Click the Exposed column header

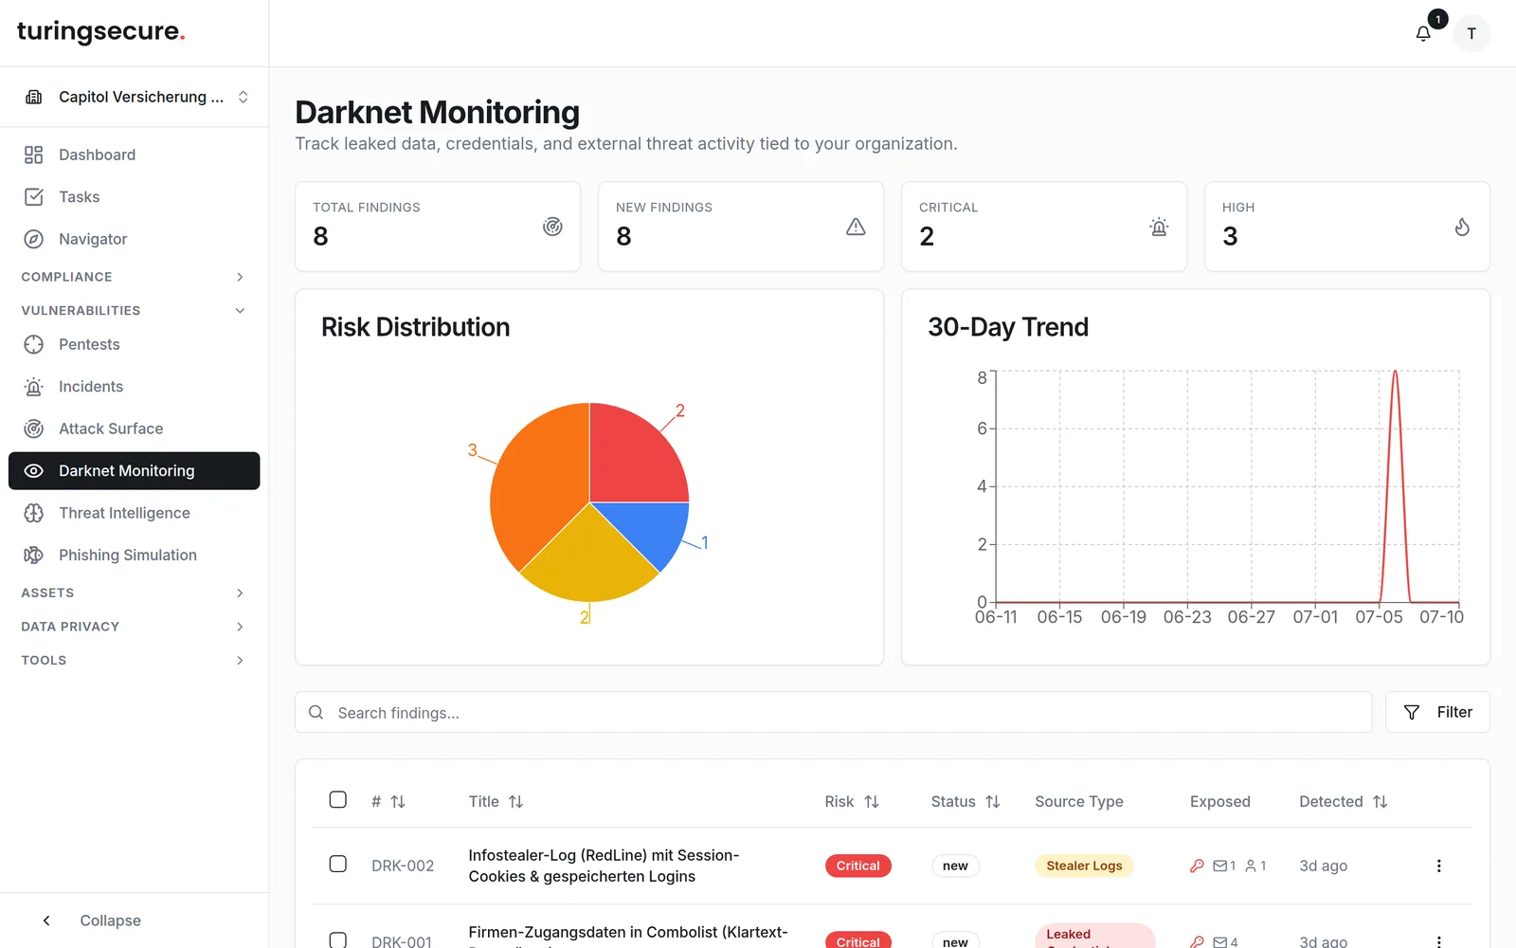pyautogui.click(x=1220, y=801)
